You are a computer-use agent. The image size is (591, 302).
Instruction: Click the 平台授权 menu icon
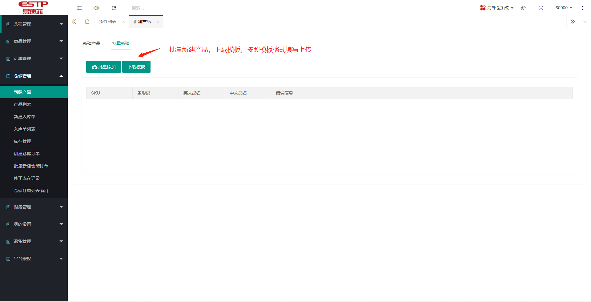(8, 259)
